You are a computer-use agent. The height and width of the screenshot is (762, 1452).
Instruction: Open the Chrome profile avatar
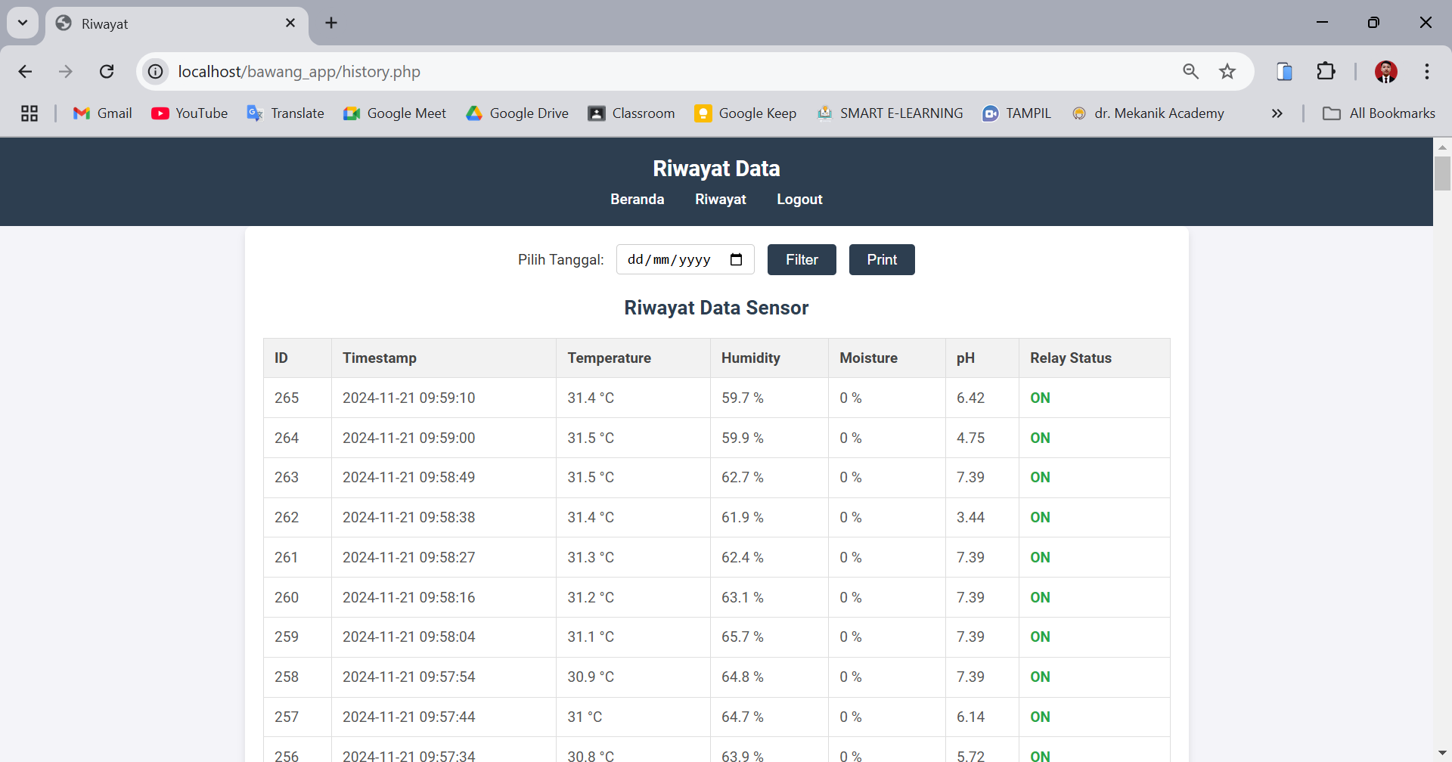(x=1385, y=72)
